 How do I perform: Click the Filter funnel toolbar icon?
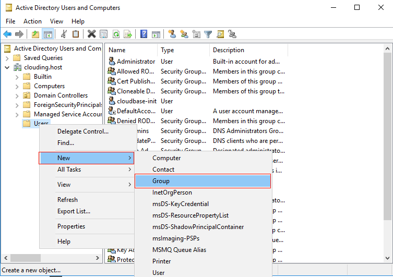208,34
